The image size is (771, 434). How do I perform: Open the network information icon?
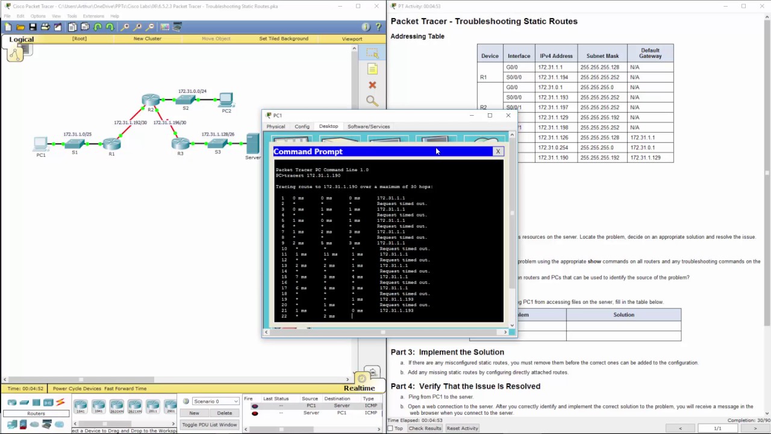pyautogui.click(x=366, y=27)
